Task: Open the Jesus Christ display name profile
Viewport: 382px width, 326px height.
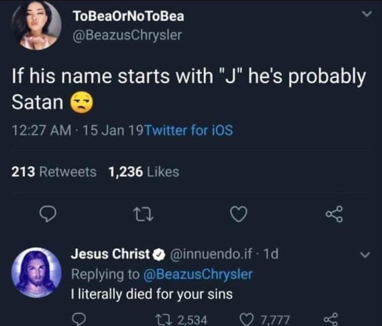Action: [x=110, y=254]
